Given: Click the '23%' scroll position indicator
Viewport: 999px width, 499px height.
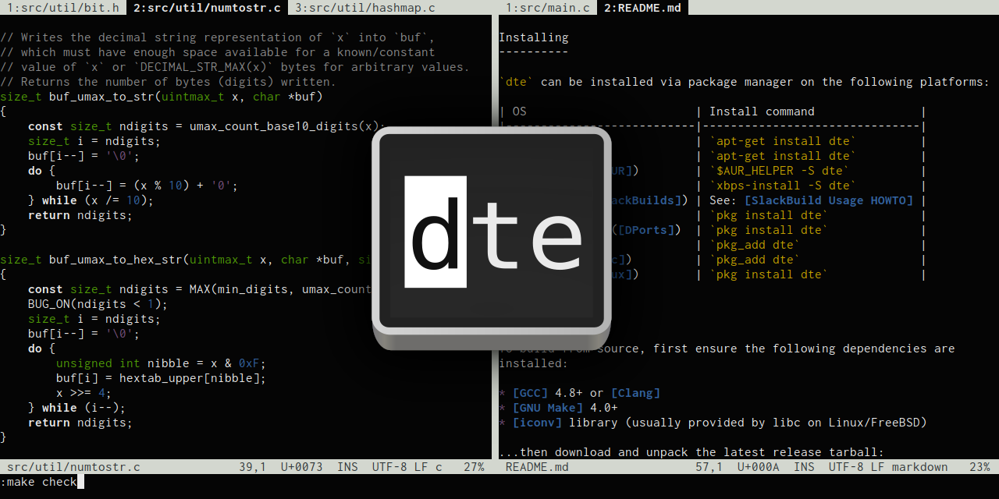Looking at the screenshot, I should (x=979, y=467).
